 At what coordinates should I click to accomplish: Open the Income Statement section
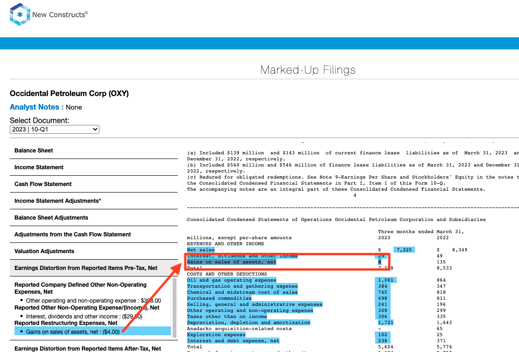(x=94, y=167)
